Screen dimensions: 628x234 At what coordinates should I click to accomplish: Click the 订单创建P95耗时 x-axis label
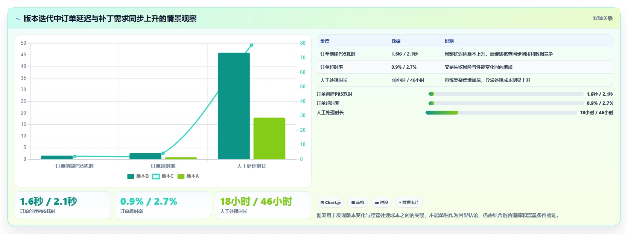[75, 166]
